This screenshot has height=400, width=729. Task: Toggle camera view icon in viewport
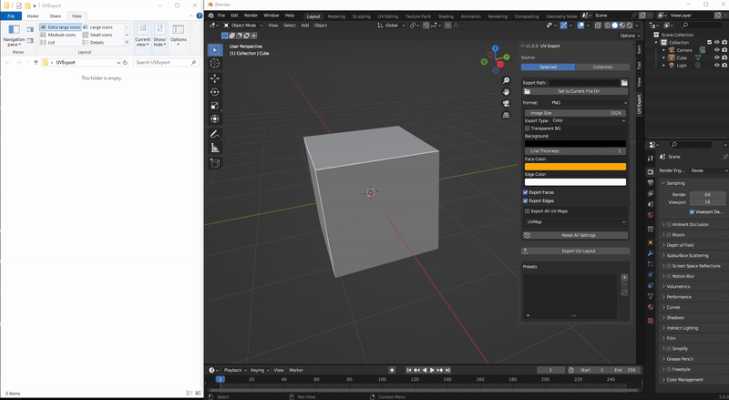coord(506,103)
